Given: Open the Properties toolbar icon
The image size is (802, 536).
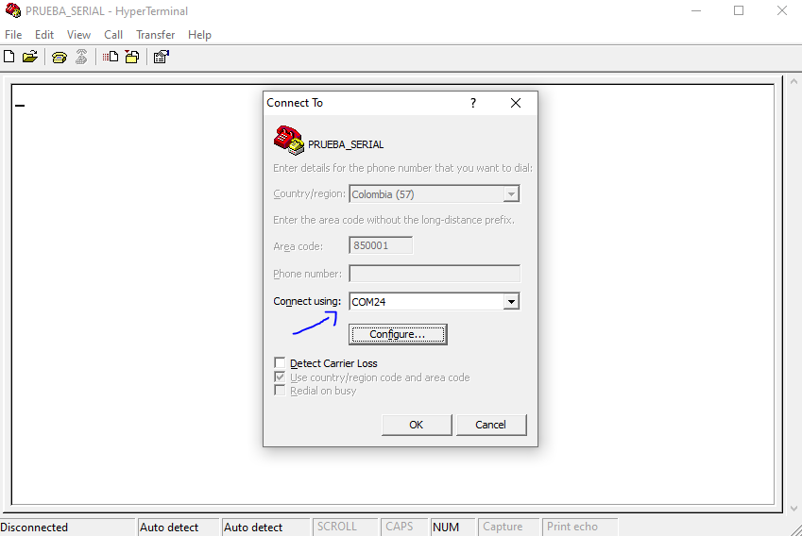Looking at the screenshot, I should (161, 57).
